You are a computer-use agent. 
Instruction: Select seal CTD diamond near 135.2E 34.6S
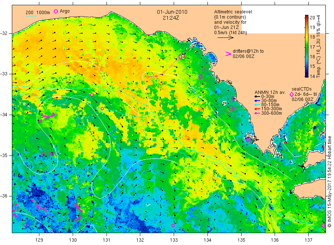click(x=248, y=140)
